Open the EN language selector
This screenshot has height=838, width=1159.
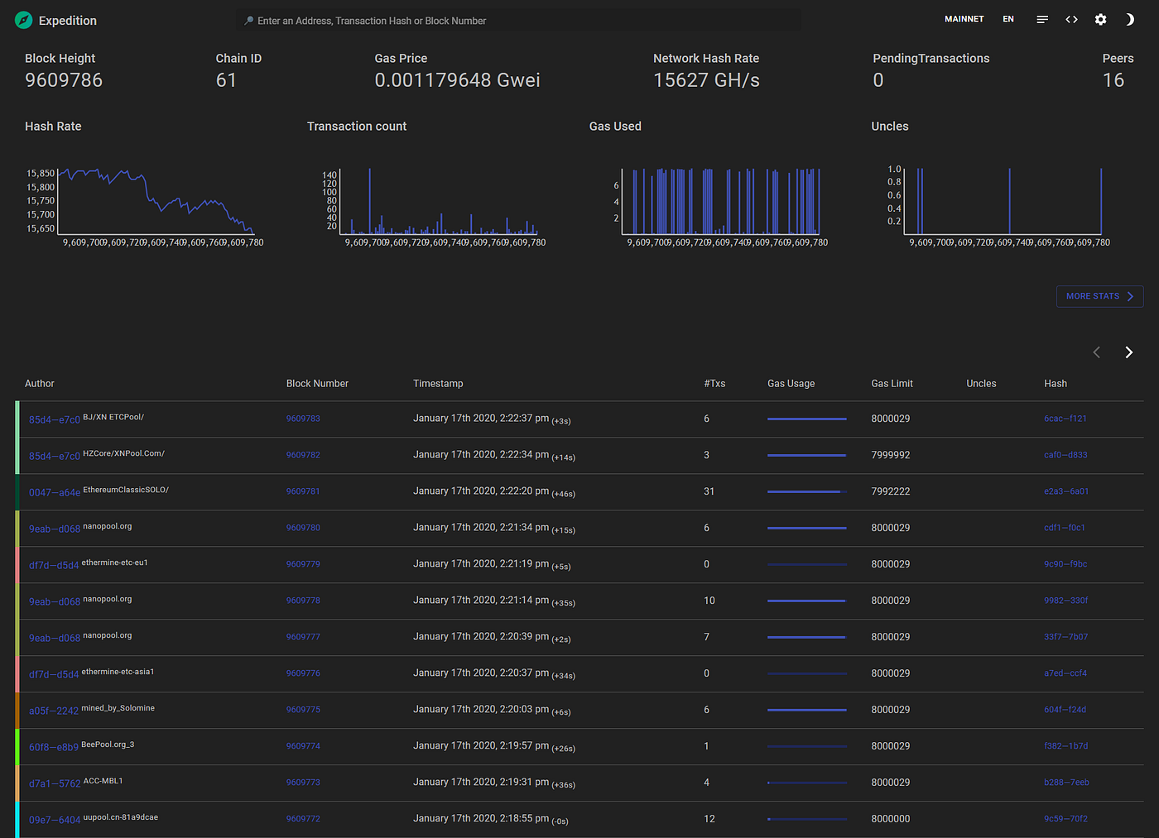click(x=1008, y=19)
